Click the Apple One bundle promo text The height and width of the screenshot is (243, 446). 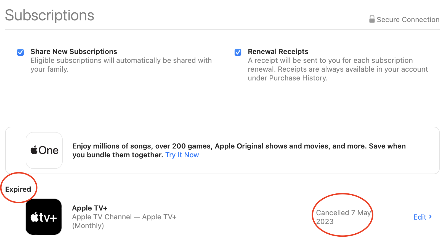[239, 146]
